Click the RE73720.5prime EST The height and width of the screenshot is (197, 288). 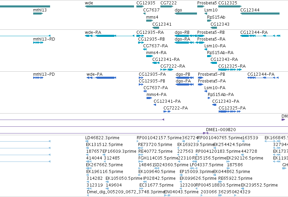(140, 148)
